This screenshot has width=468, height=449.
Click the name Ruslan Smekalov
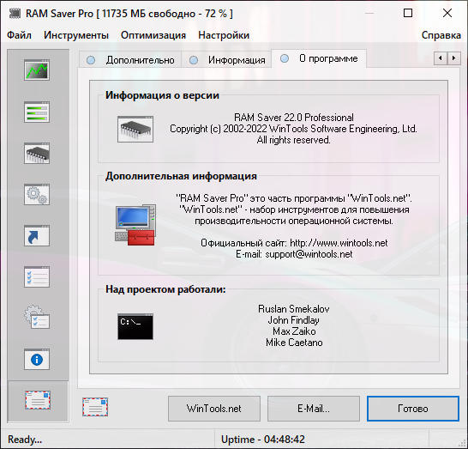[294, 309]
